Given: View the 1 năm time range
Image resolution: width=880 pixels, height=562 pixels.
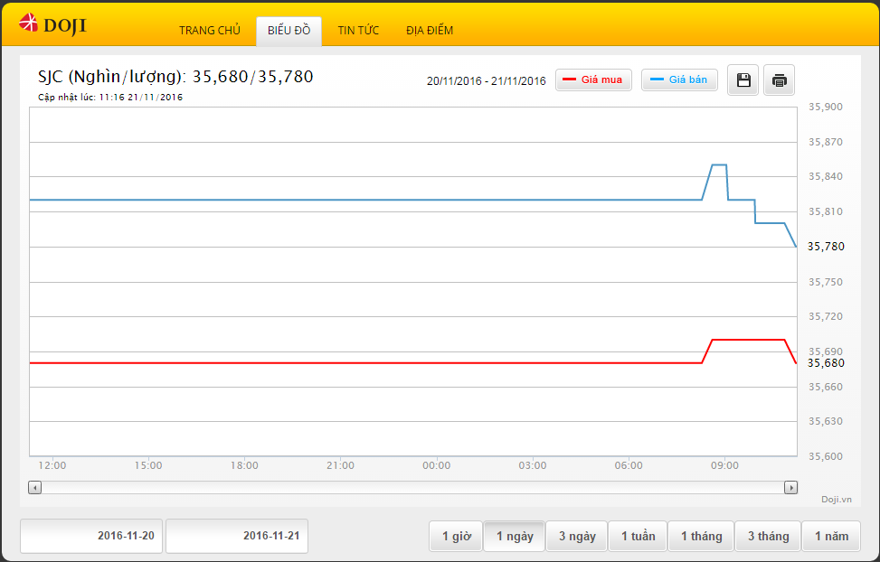Looking at the screenshot, I should coord(832,536).
